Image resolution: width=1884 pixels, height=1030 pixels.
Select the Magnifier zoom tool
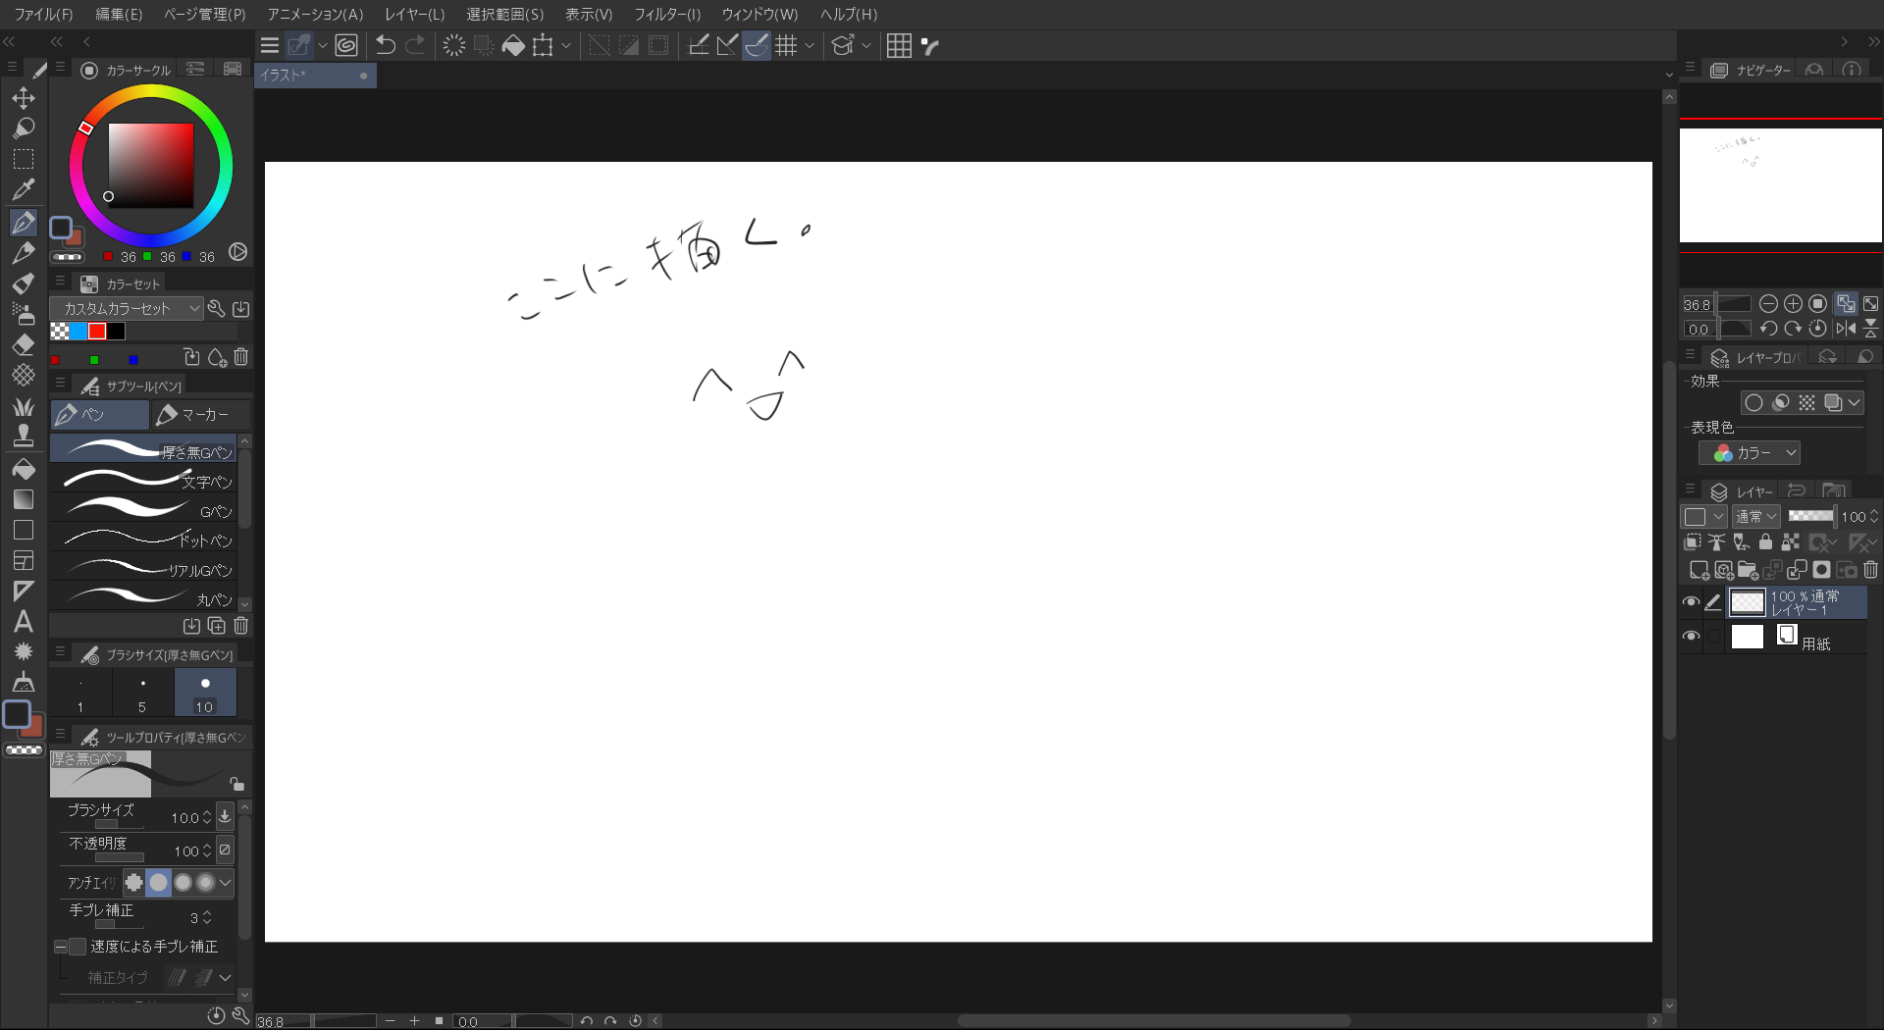point(24,129)
